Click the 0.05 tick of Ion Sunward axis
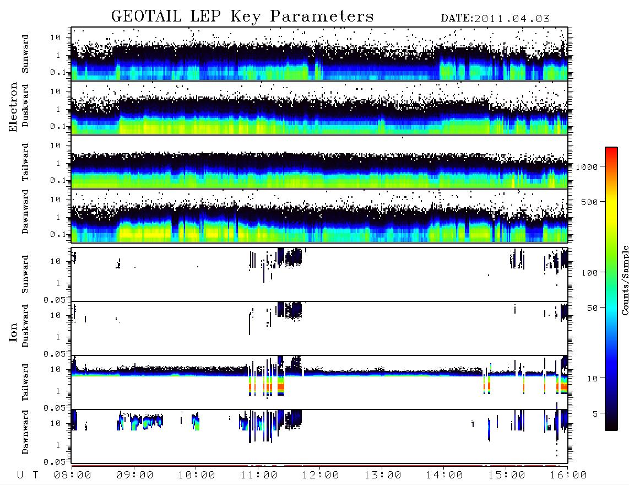The width and height of the screenshot is (629, 485). [x=54, y=299]
